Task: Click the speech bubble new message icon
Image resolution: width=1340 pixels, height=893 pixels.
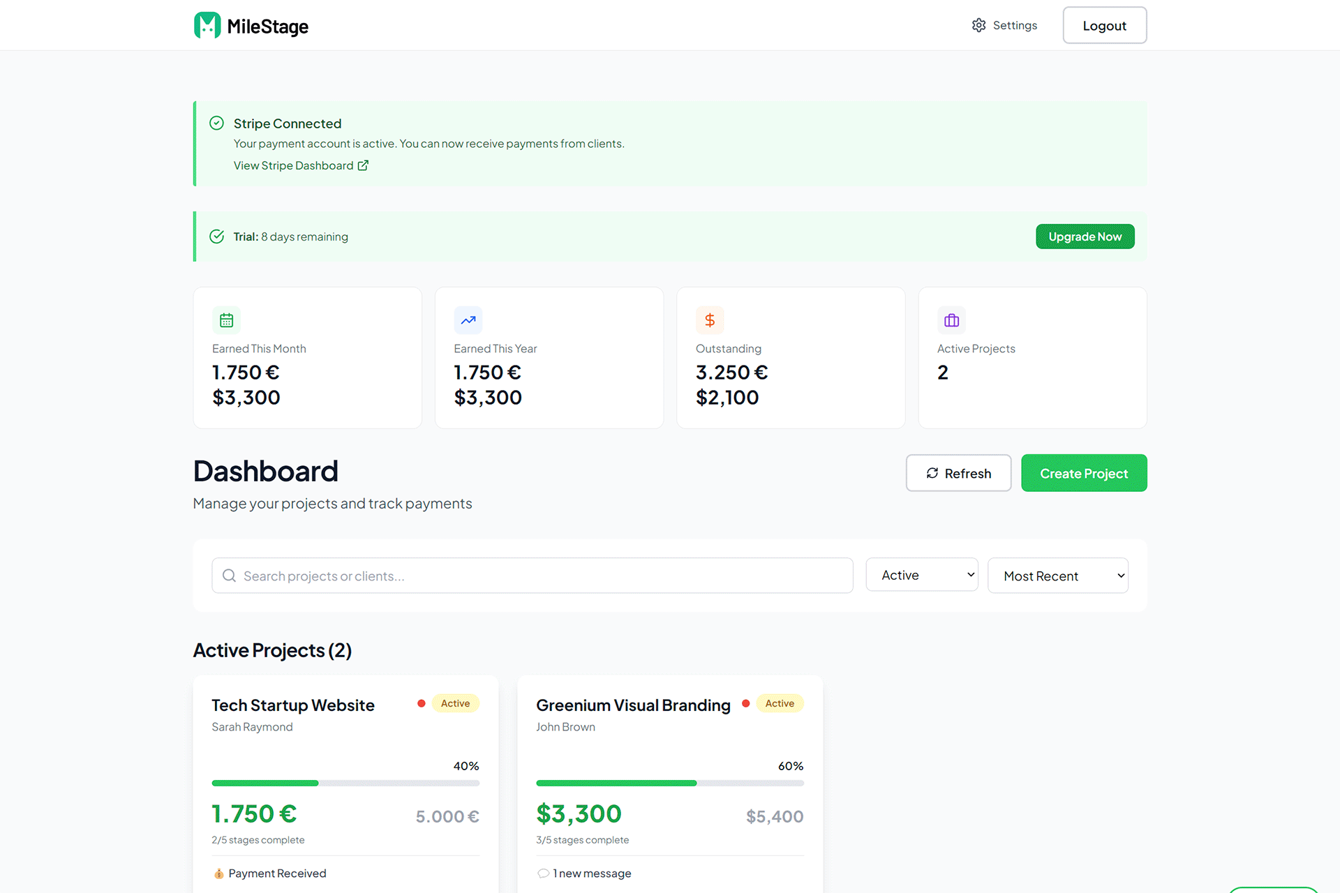Action: click(x=543, y=873)
